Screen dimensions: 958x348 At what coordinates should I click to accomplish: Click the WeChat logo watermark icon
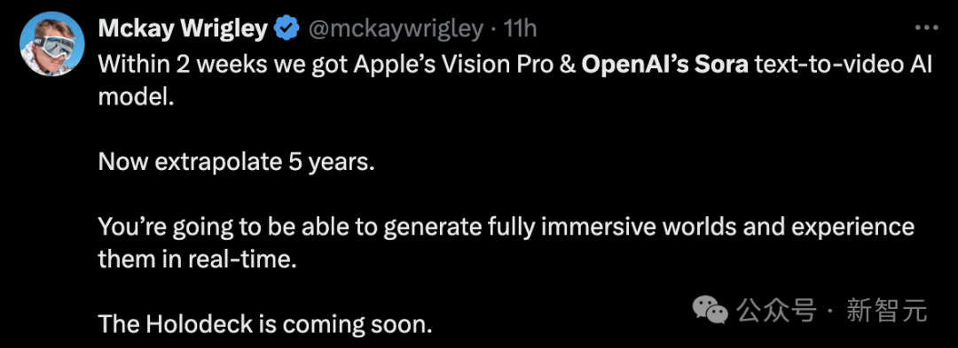pyautogui.click(x=710, y=310)
